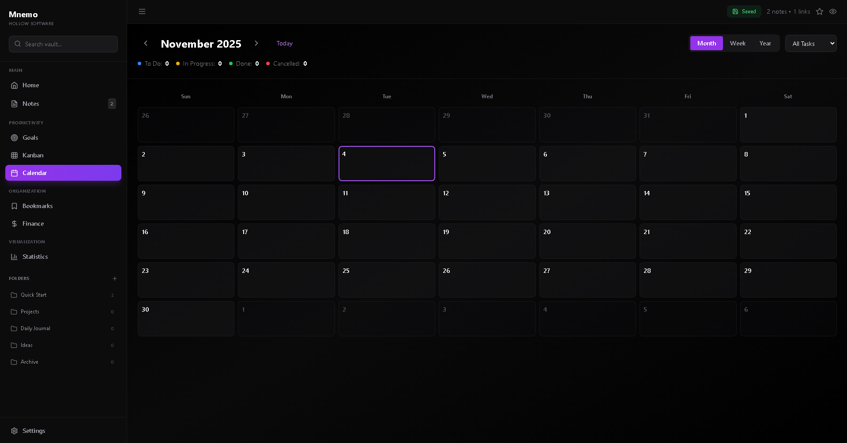Click the Ideas folder icon

point(14,345)
